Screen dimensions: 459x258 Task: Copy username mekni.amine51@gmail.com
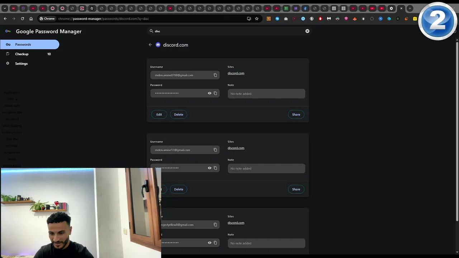[215, 150]
